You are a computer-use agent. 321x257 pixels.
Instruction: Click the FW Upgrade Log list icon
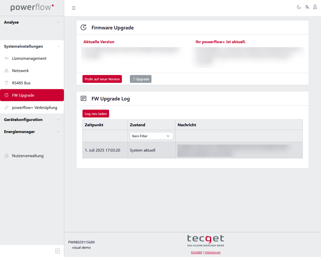pos(84,98)
